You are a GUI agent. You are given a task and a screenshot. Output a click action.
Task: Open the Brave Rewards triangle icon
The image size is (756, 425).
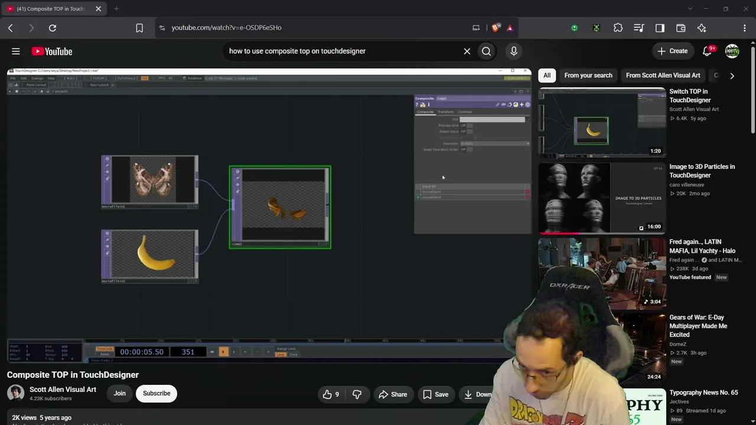[x=510, y=28]
